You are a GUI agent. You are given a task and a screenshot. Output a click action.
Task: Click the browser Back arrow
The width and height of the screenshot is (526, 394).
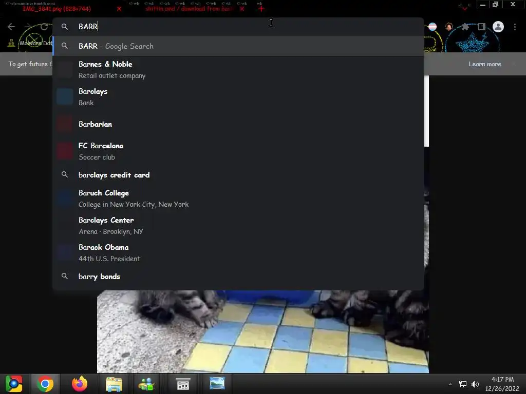coord(11,27)
